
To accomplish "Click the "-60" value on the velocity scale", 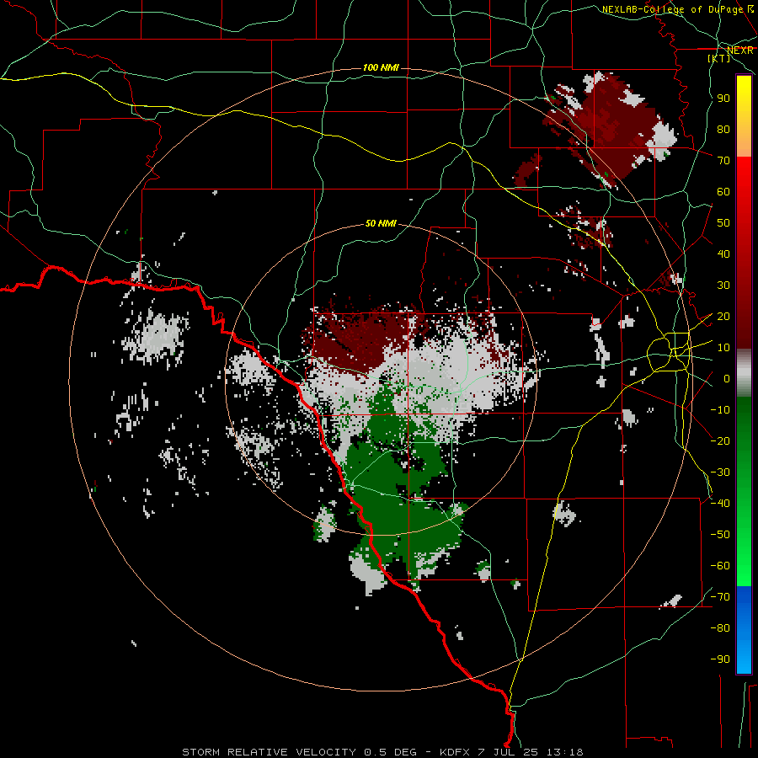I will (x=720, y=566).
